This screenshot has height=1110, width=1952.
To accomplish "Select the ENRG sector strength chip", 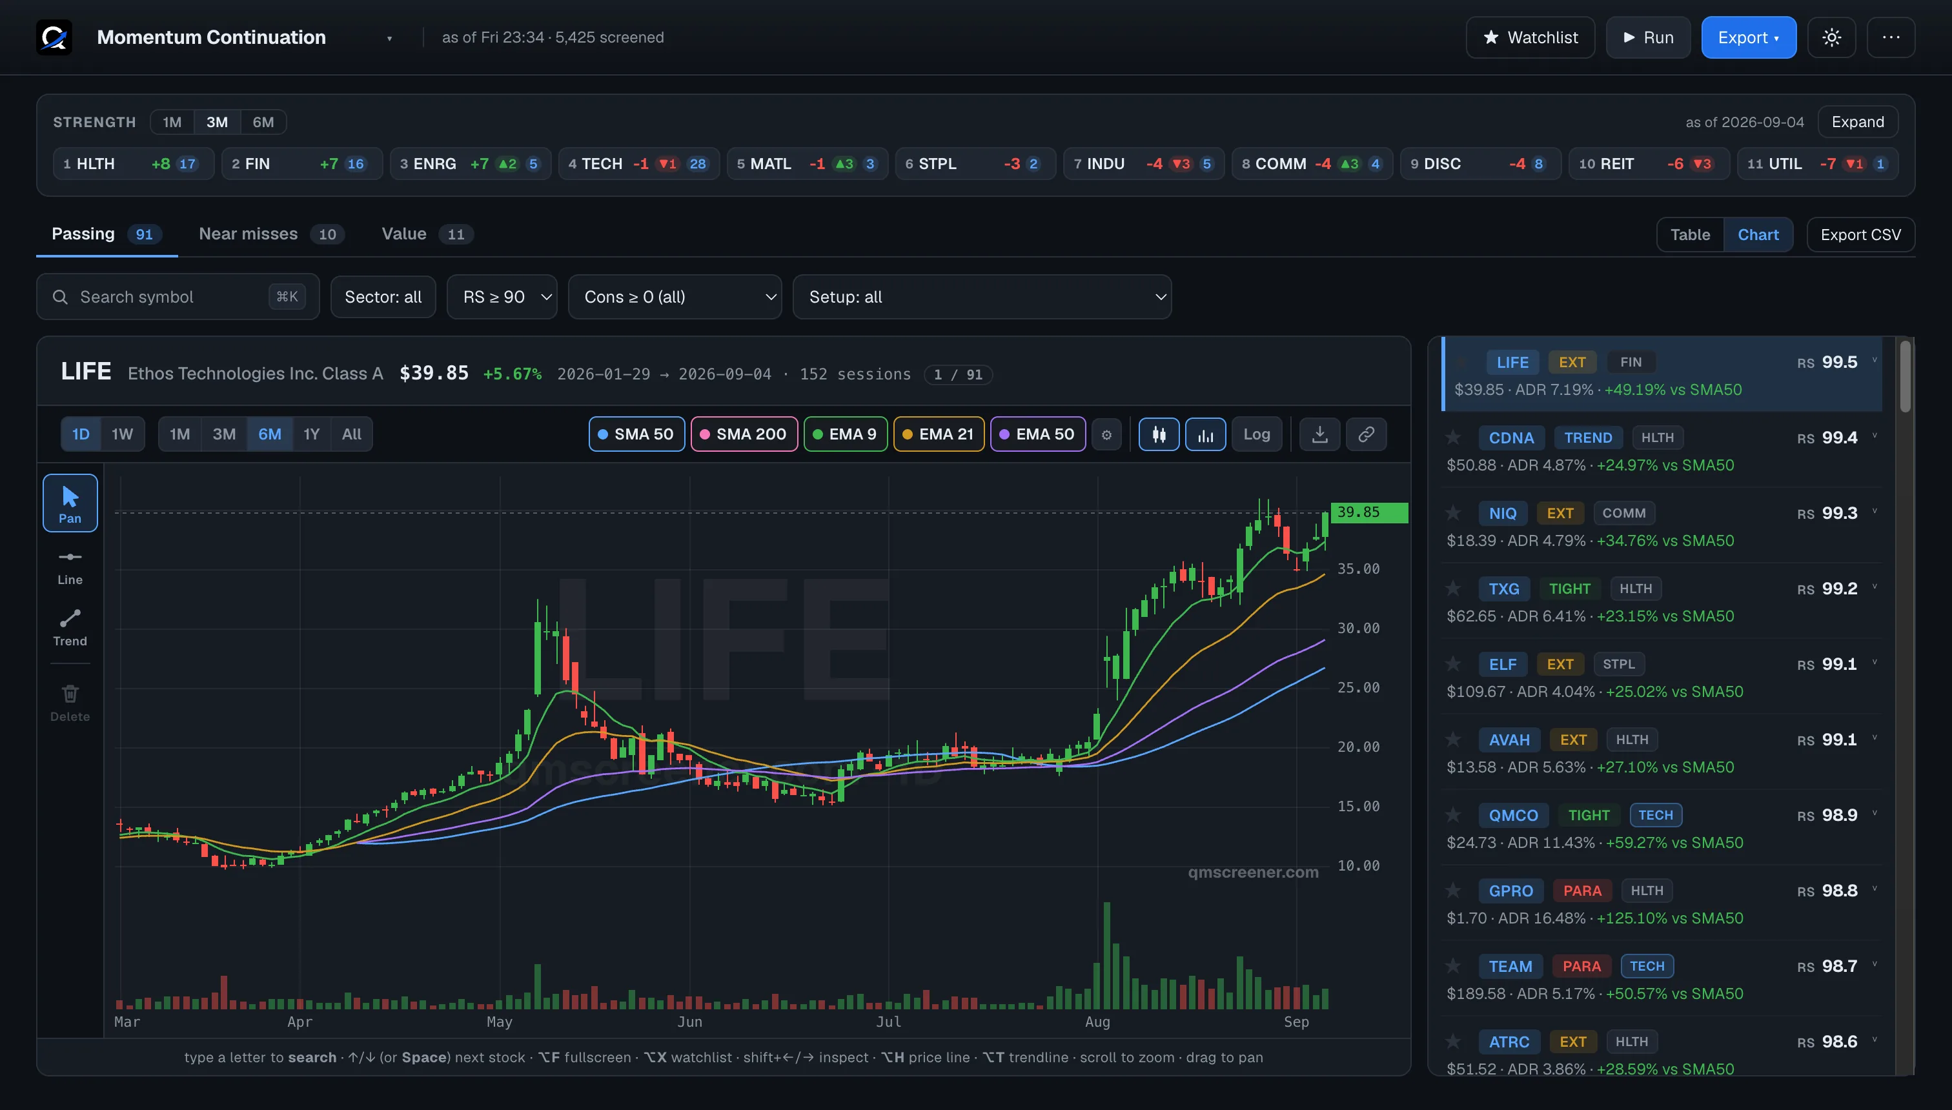I will tap(471, 164).
